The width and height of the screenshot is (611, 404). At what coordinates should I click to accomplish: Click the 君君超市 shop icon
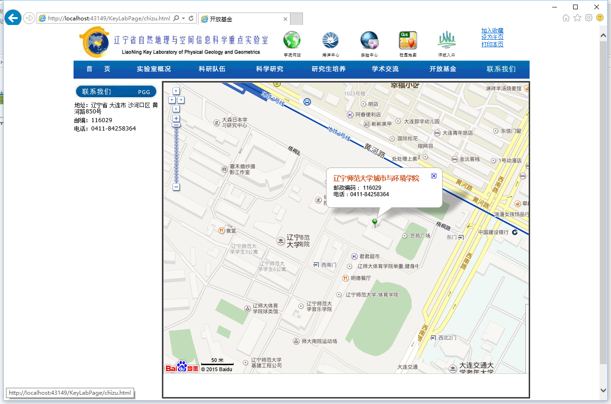tap(354, 256)
